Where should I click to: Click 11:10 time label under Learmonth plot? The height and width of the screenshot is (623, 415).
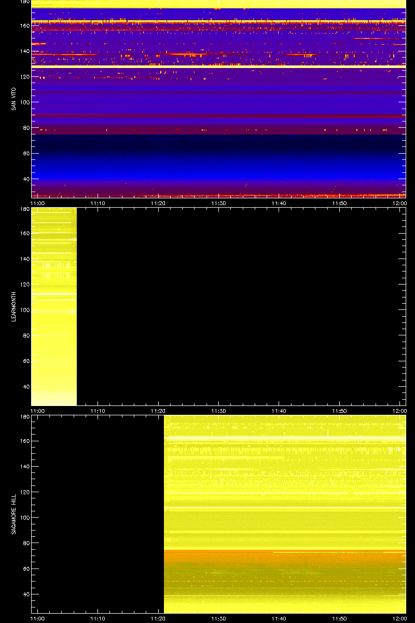[98, 411]
